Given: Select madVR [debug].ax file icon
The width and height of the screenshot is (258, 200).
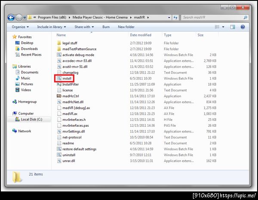Looking at the screenshot, I should tap(59, 108).
